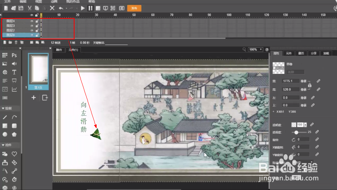The width and height of the screenshot is (337, 190).
Task: Insert audio with the speaker tool
Action: click(x=14, y=64)
